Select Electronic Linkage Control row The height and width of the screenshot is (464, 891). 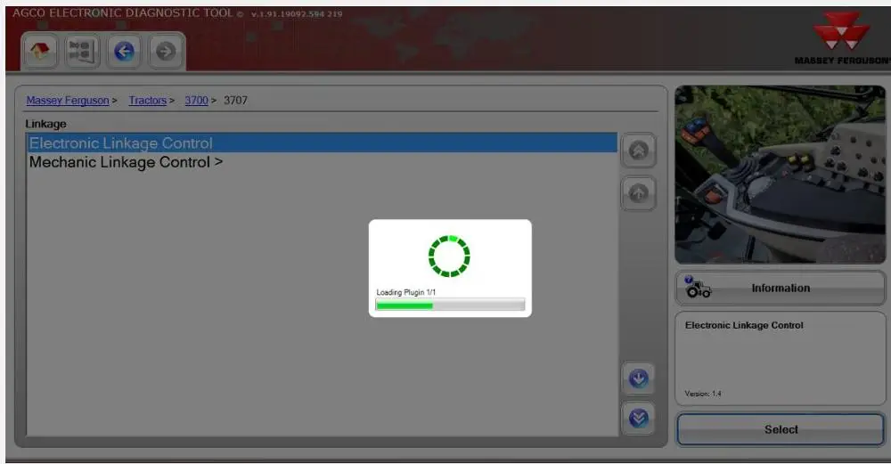coord(322,143)
